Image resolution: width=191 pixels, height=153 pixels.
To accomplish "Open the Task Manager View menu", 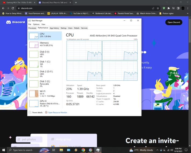I will (43, 24).
